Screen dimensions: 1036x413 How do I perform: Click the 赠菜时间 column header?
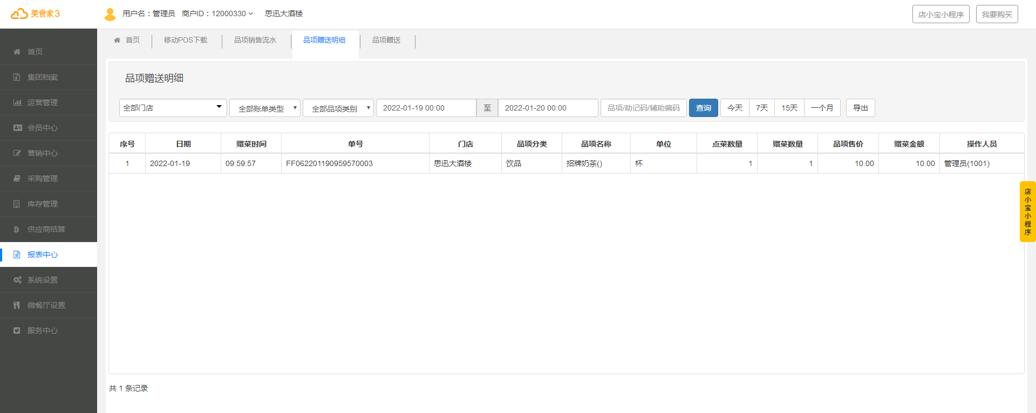coord(251,144)
